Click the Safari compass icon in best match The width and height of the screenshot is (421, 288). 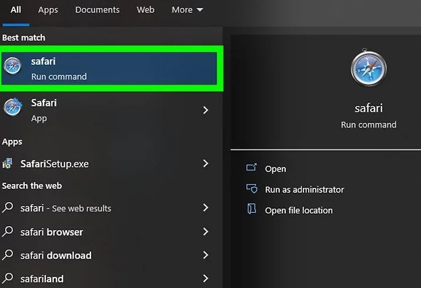(12, 66)
